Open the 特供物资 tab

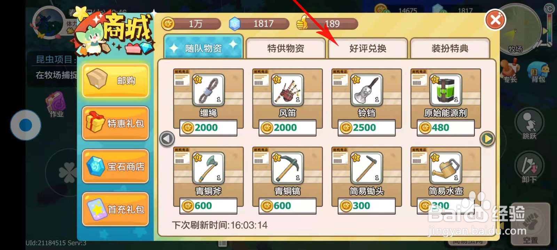click(285, 48)
